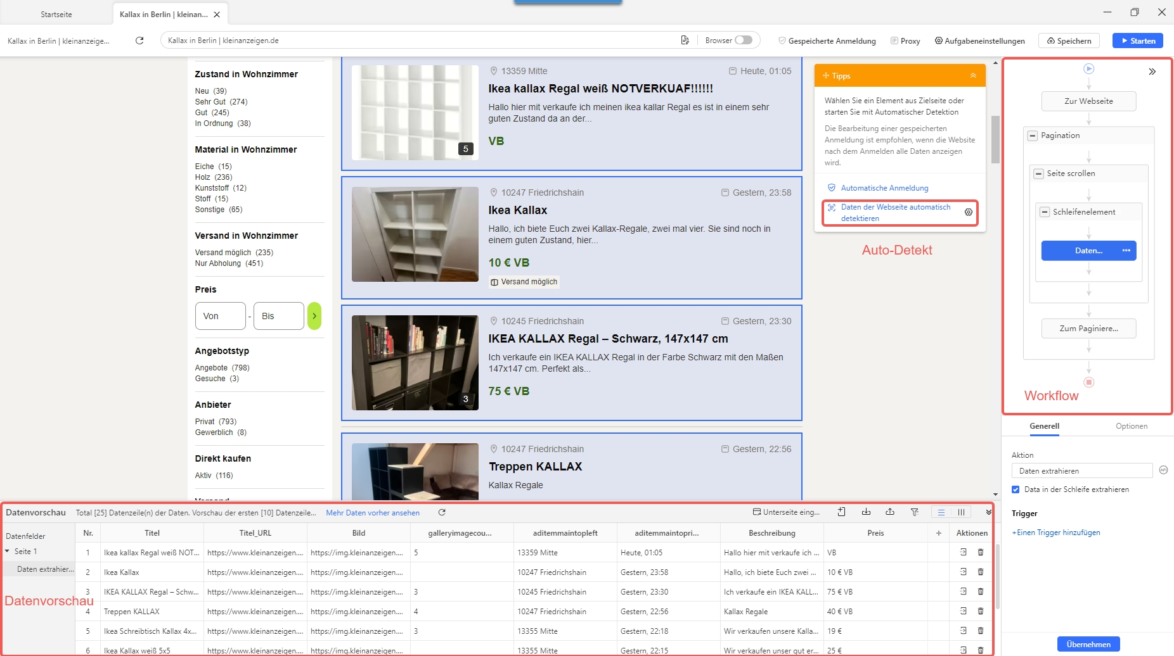Screen dimensions: 1174x656
Task: Refresh the data preview
Action: coord(442,512)
